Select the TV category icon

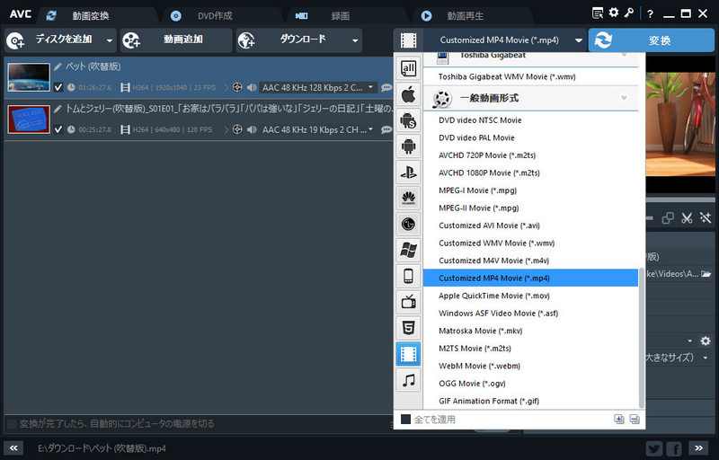click(x=408, y=302)
